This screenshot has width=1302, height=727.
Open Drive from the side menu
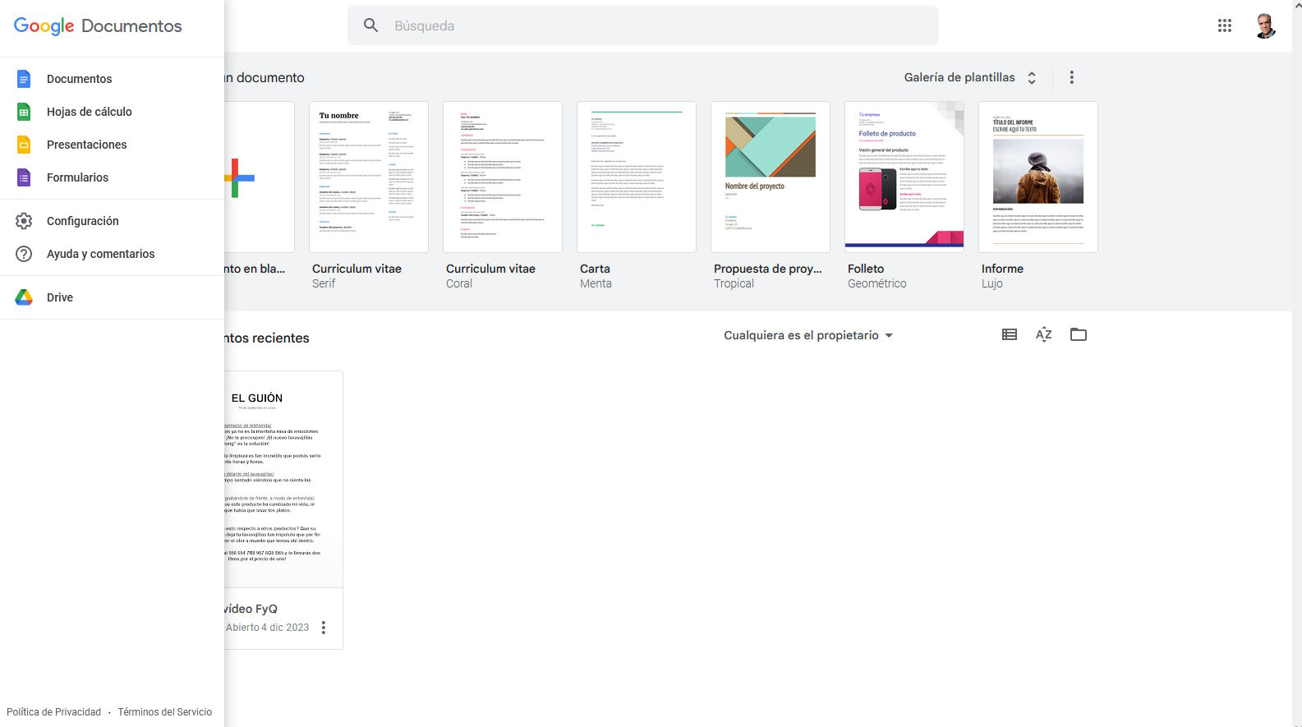pyautogui.click(x=59, y=297)
